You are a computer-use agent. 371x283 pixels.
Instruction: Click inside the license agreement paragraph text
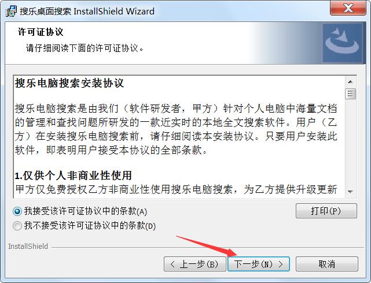(x=176, y=129)
